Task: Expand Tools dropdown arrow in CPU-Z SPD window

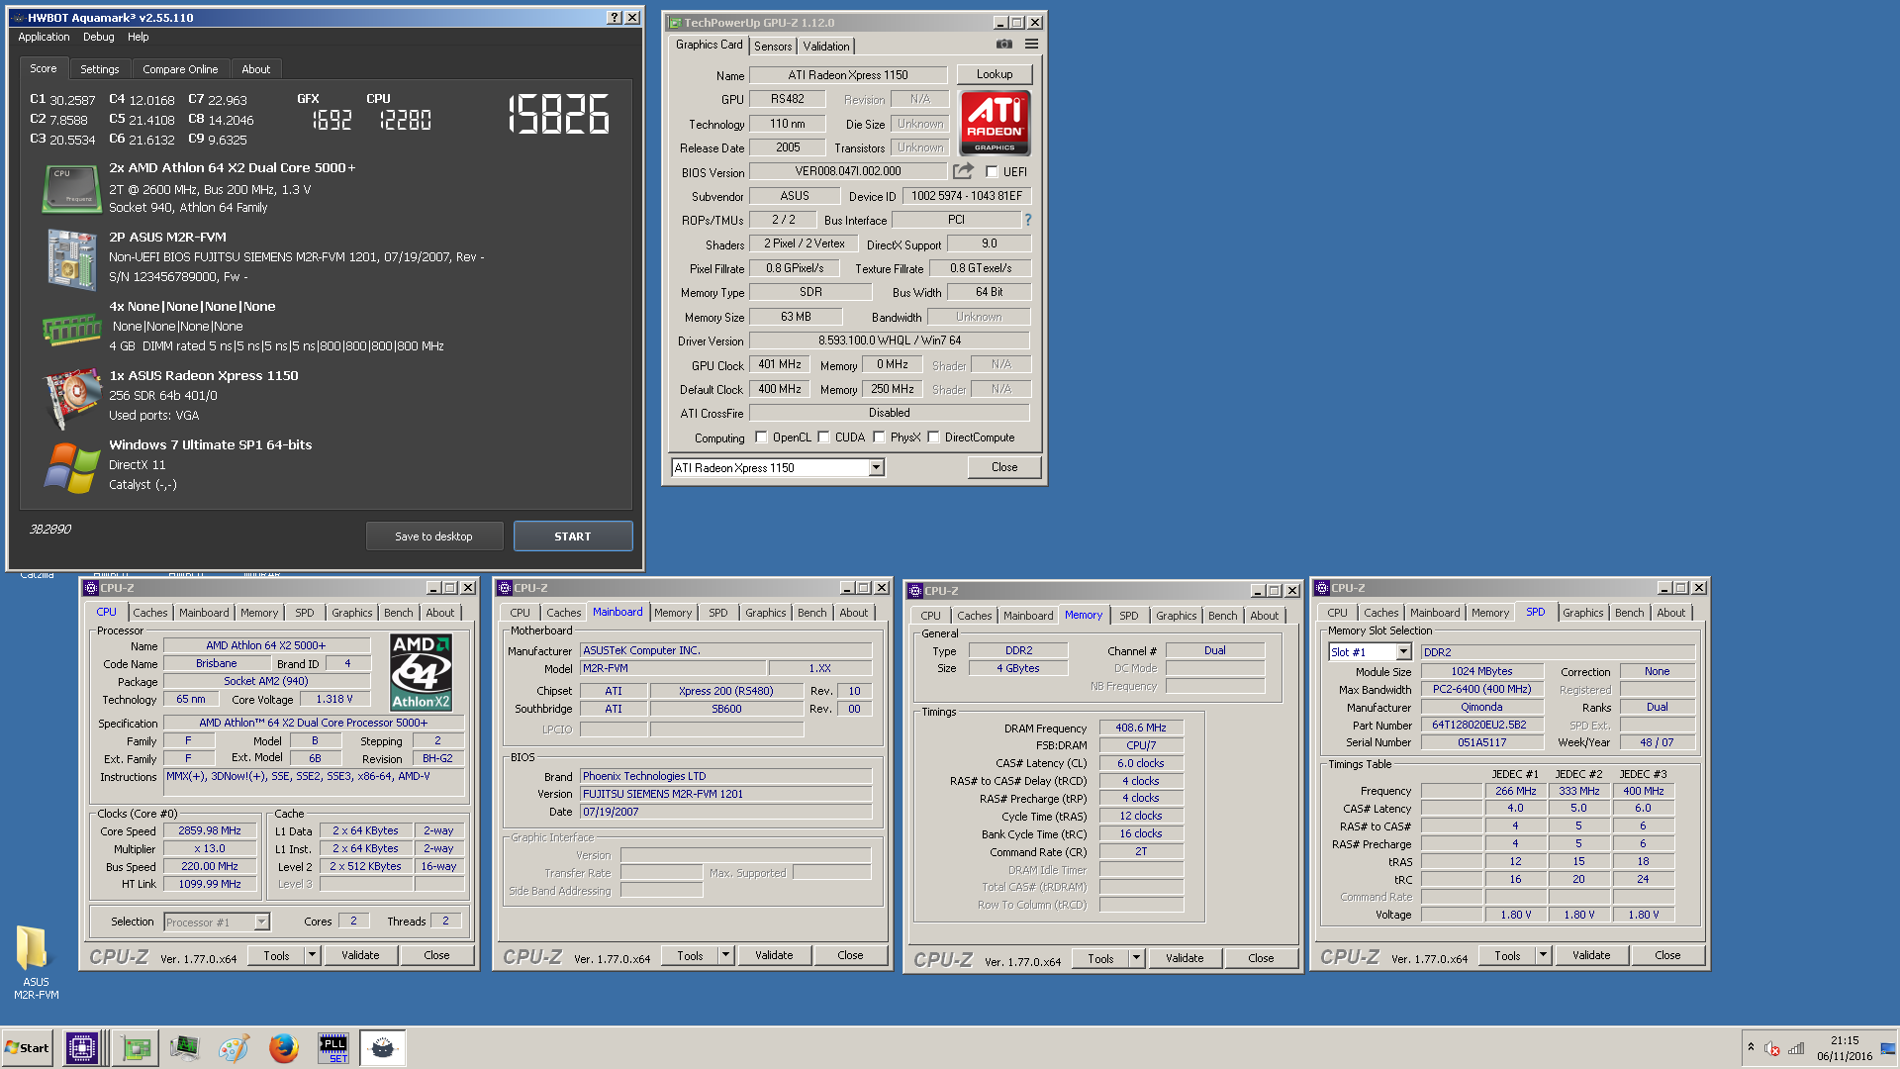Action: [x=1543, y=955]
